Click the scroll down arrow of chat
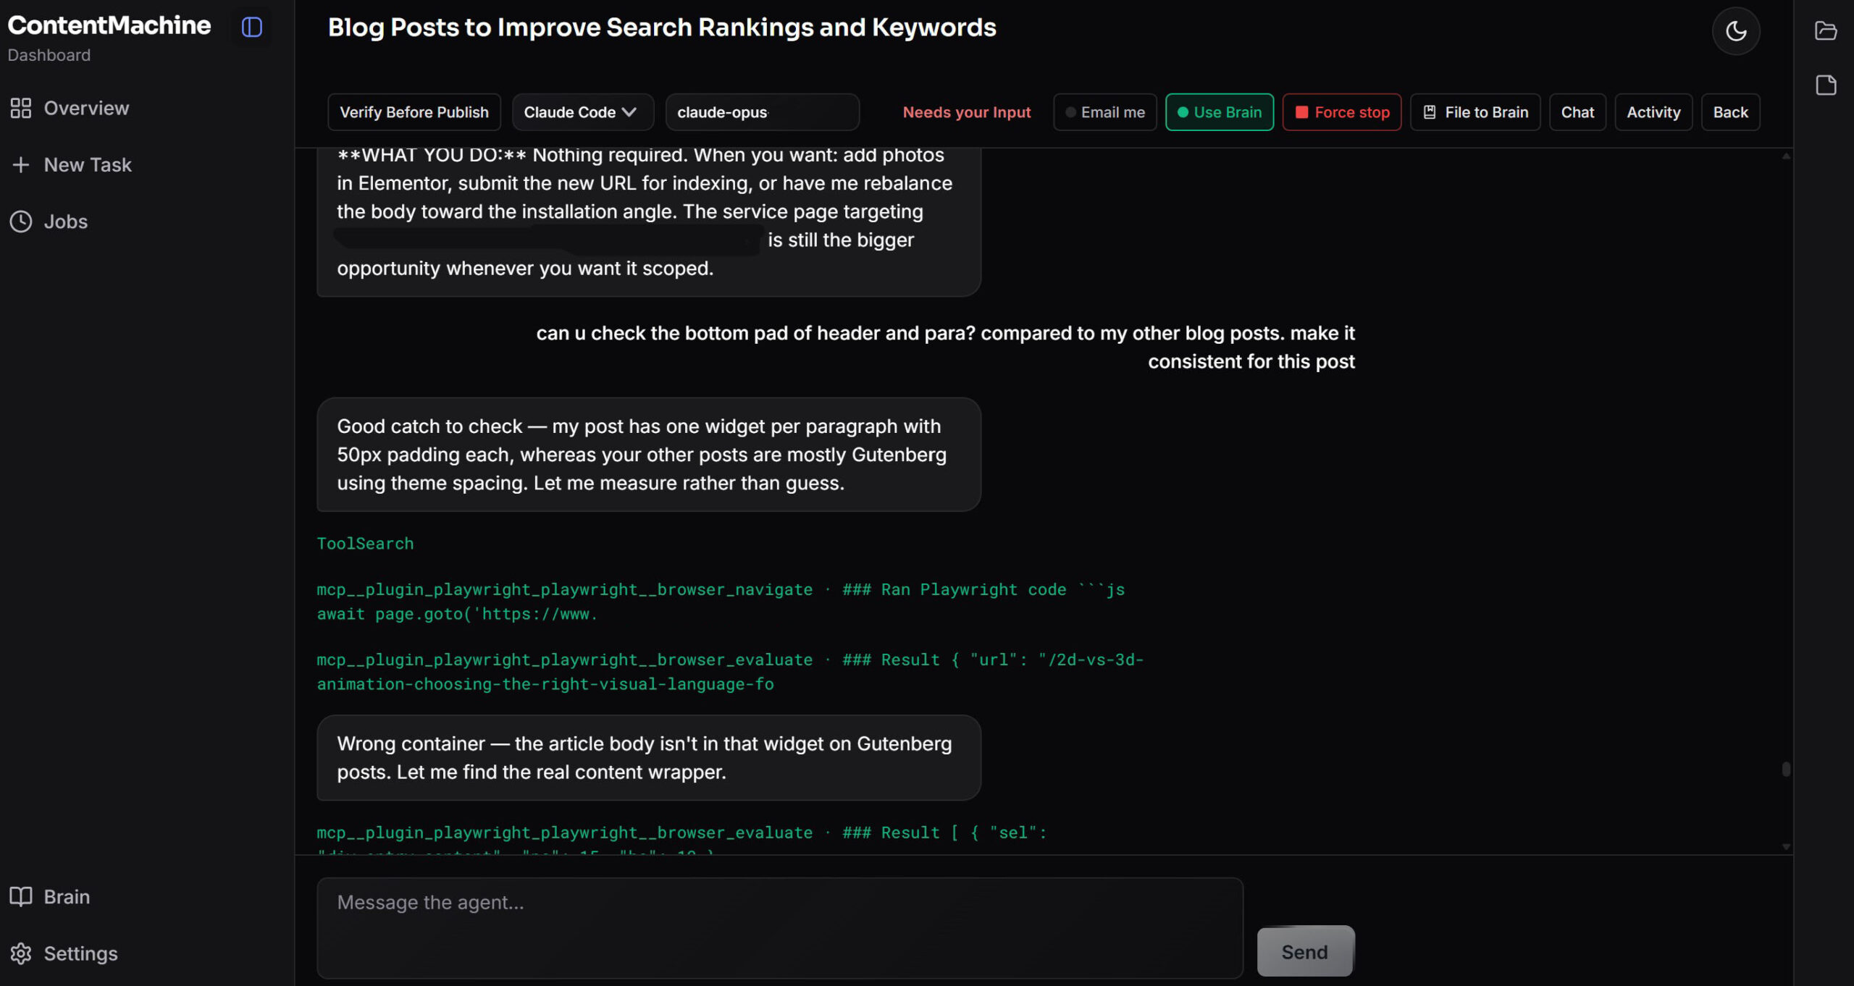This screenshot has width=1854, height=986. click(1786, 846)
